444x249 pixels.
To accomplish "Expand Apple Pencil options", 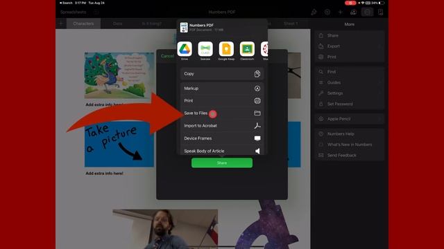I will tap(350, 119).
